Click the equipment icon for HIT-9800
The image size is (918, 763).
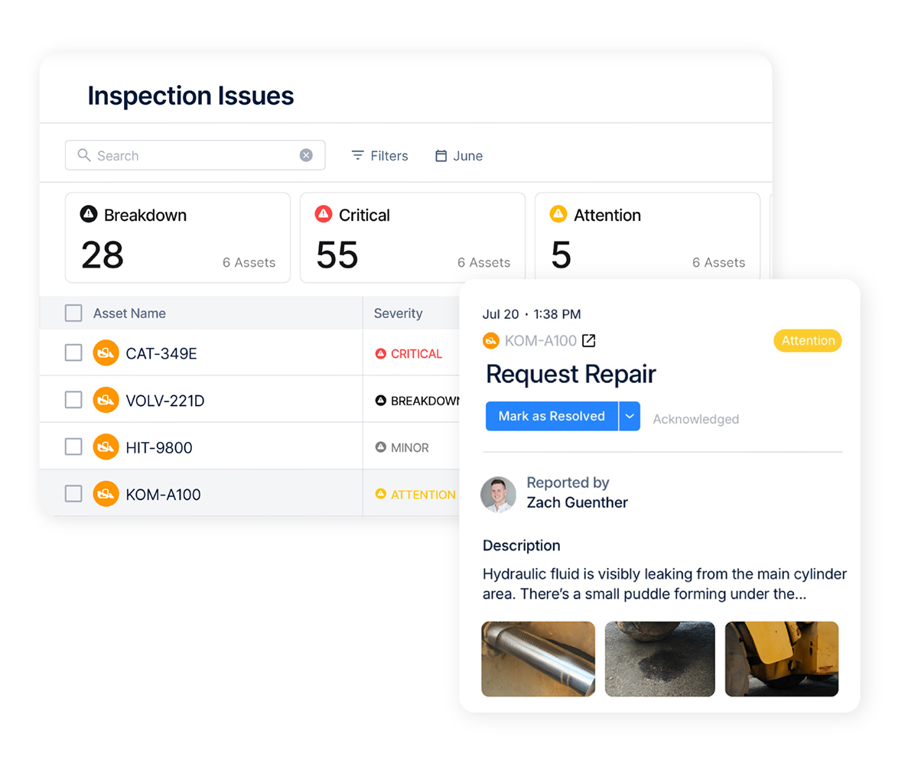(x=106, y=447)
